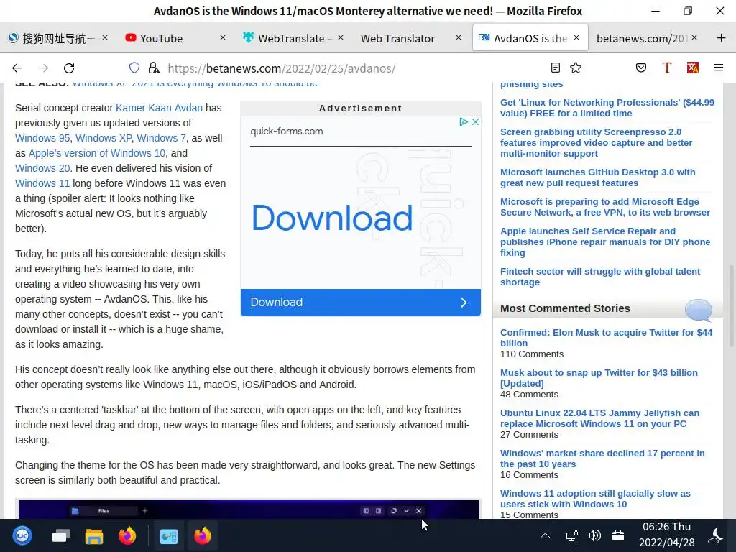Open the Windows 95 link
Screen dimensions: 736x552
point(42,138)
